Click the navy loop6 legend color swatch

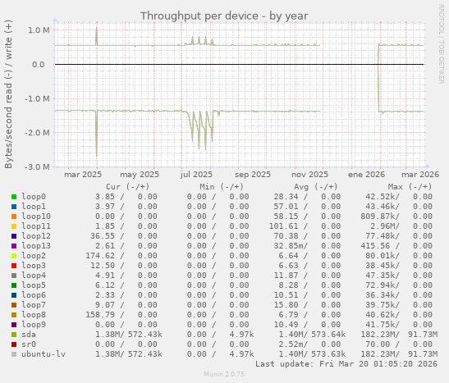(x=14, y=295)
